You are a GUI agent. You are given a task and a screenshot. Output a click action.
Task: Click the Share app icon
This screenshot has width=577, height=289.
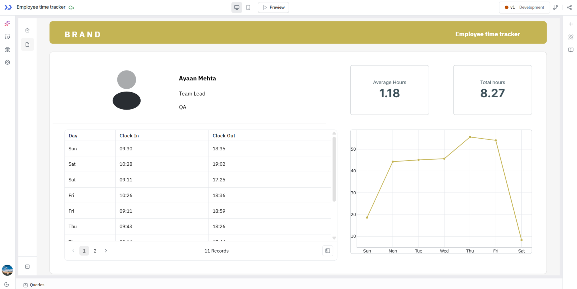[569, 7]
